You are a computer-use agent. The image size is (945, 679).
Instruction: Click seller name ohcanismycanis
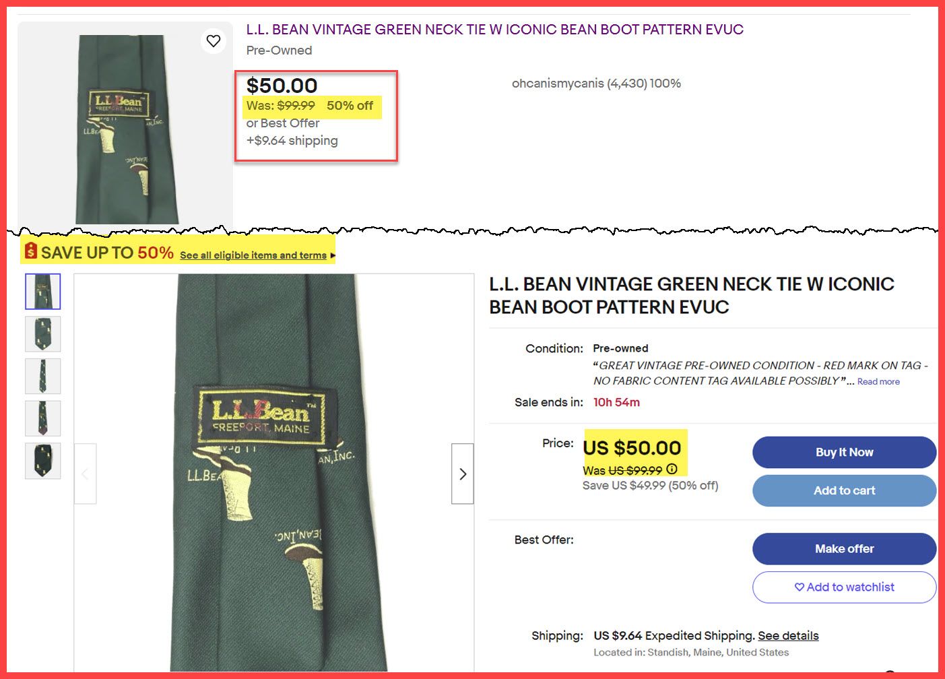click(558, 84)
